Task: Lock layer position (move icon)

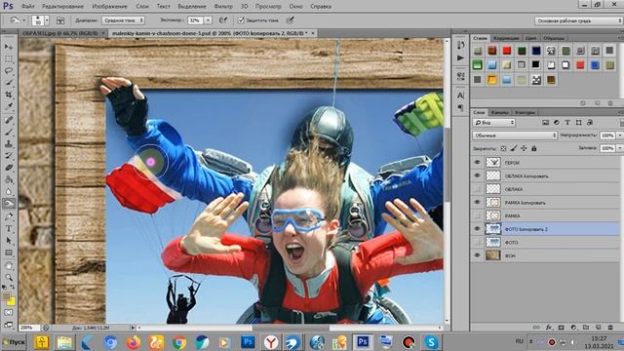Action: coord(524,148)
